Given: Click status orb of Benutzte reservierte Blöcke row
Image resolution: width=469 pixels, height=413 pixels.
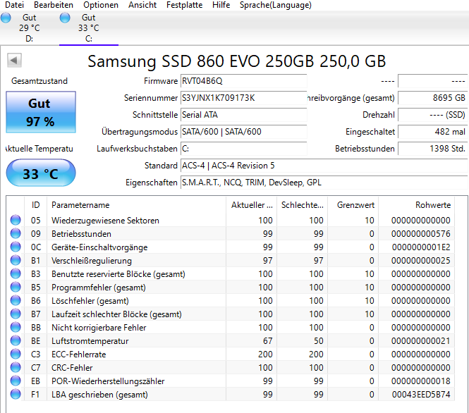Looking at the screenshot, I should (16, 273).
